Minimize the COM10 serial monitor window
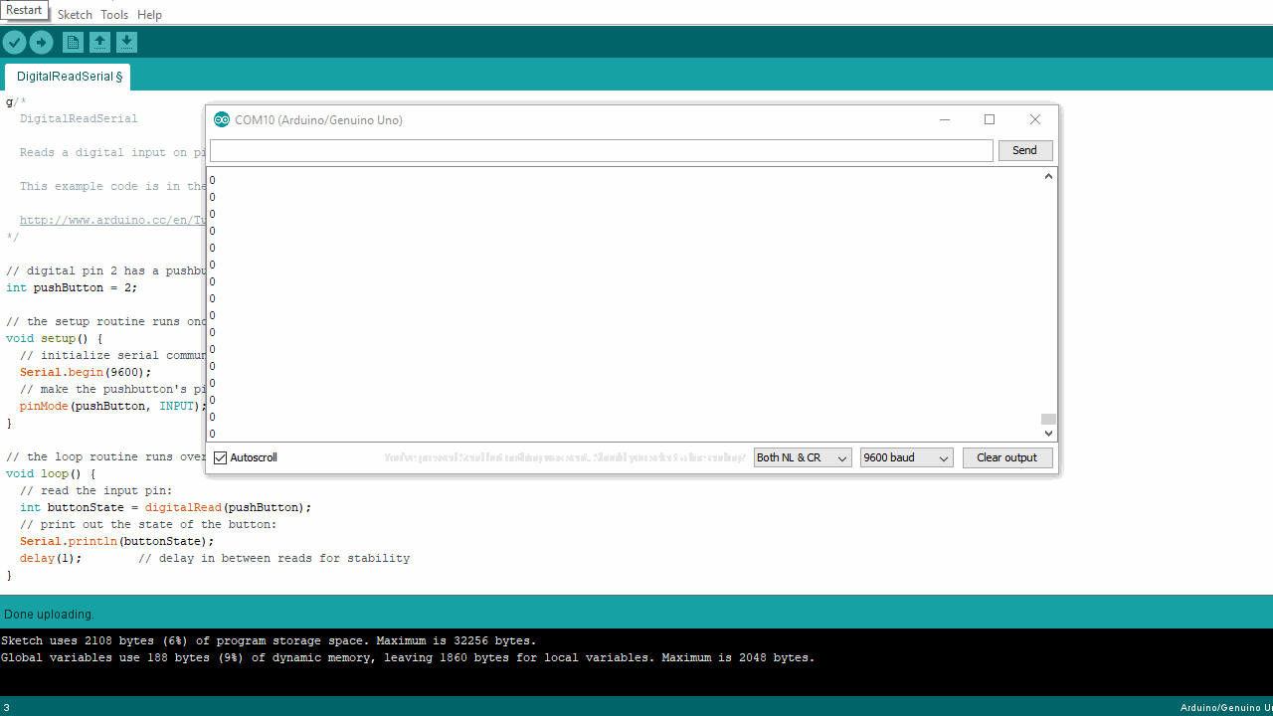The height and width of the screenshot is (716, 1273). coord(945,120)
